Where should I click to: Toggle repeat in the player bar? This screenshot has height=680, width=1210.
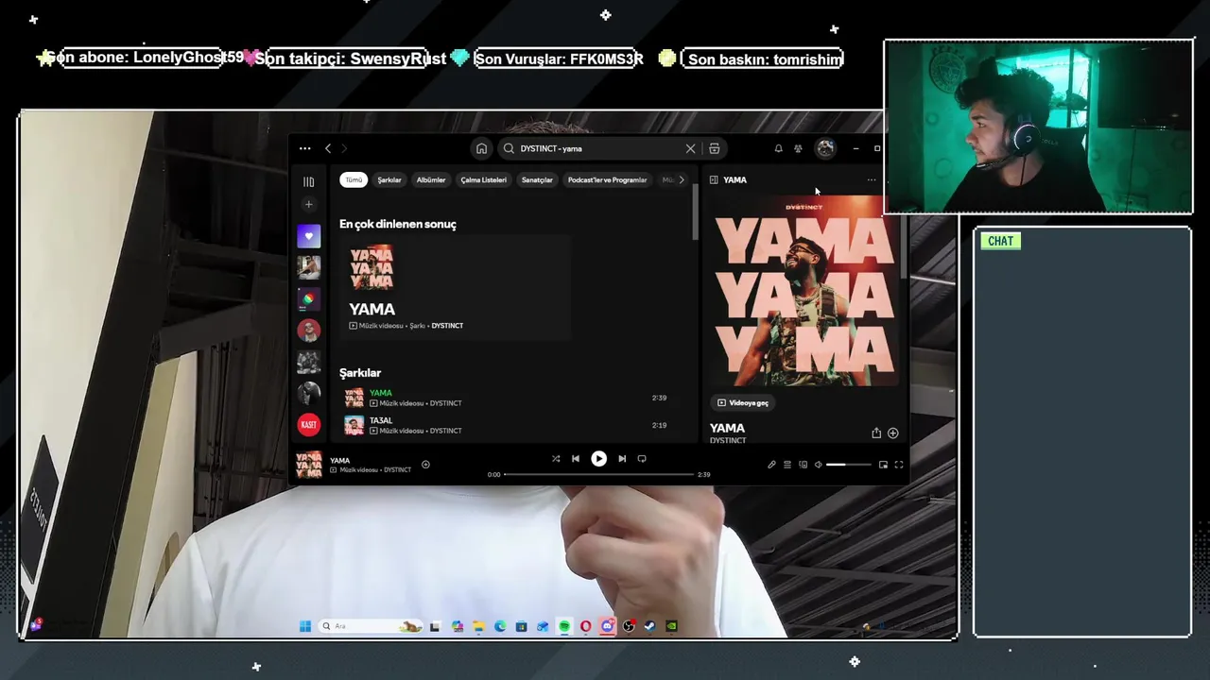642,459
